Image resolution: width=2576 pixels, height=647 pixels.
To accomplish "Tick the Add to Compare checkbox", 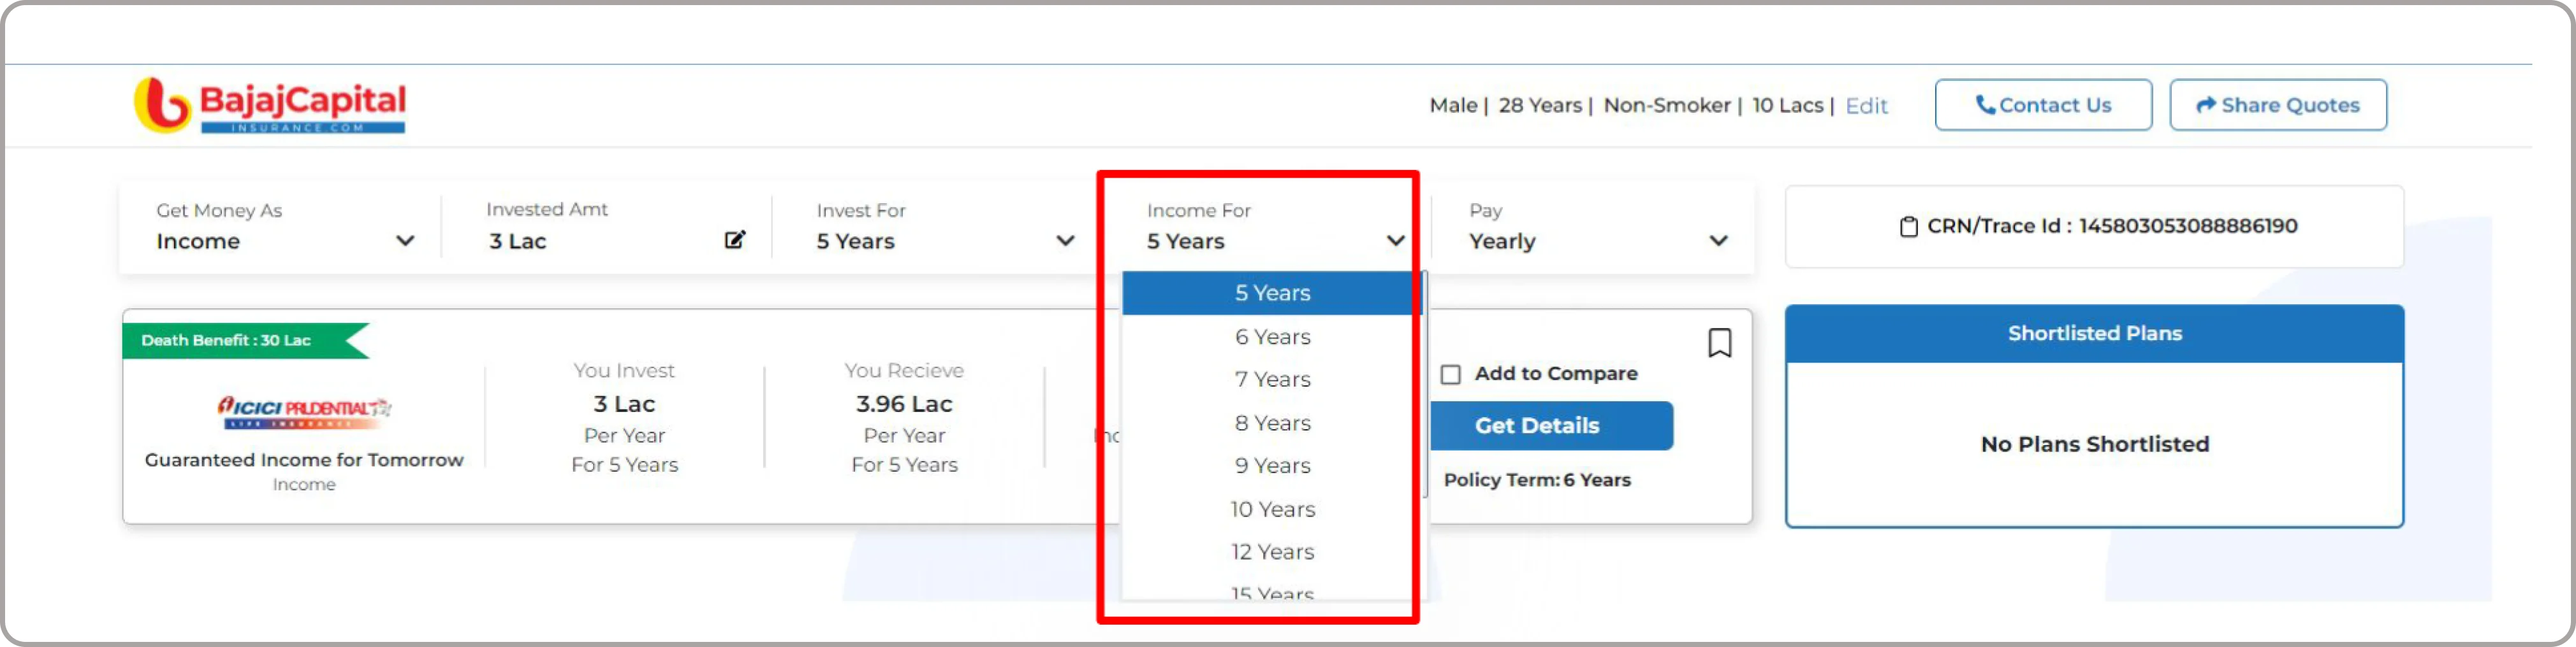I will 1450,374.
